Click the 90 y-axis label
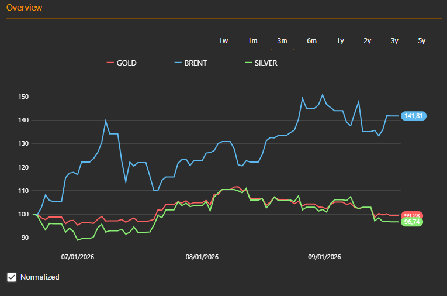Screen dimensions: 447x296 [x=25, y=238]
